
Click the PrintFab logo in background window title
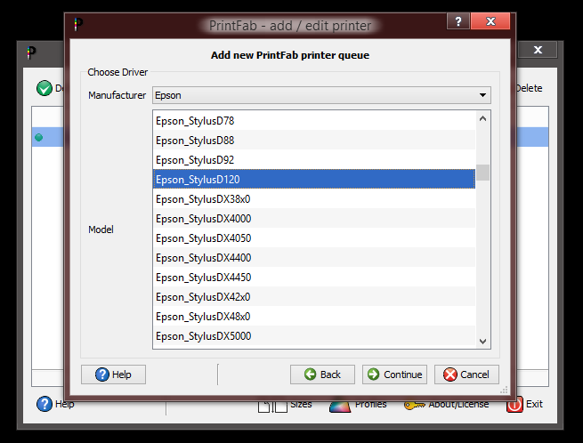tap(32, 52)
